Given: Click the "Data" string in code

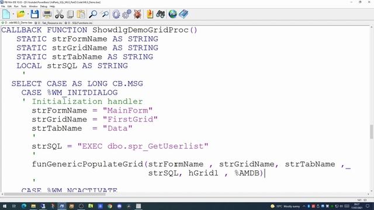Looking at the screenshot, I should tap(117, 128).
